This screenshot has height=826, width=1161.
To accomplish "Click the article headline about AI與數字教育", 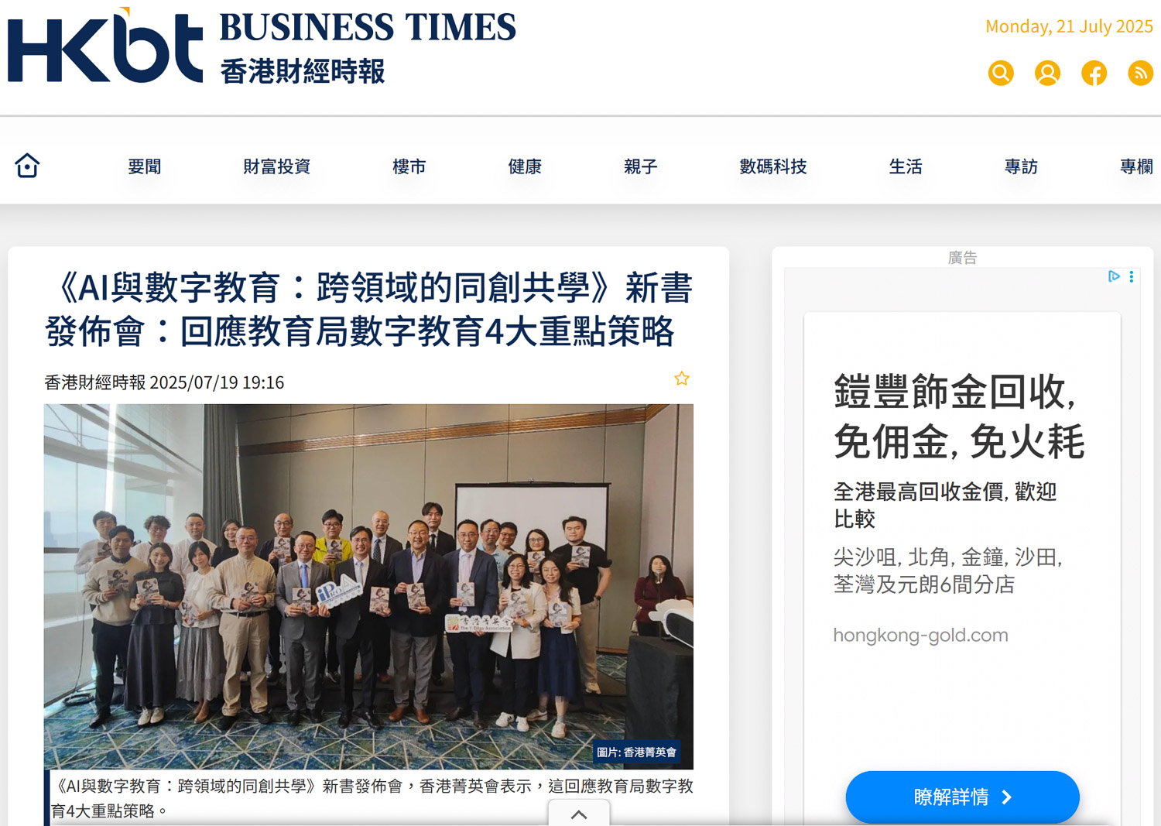I will tap(368, 309).
